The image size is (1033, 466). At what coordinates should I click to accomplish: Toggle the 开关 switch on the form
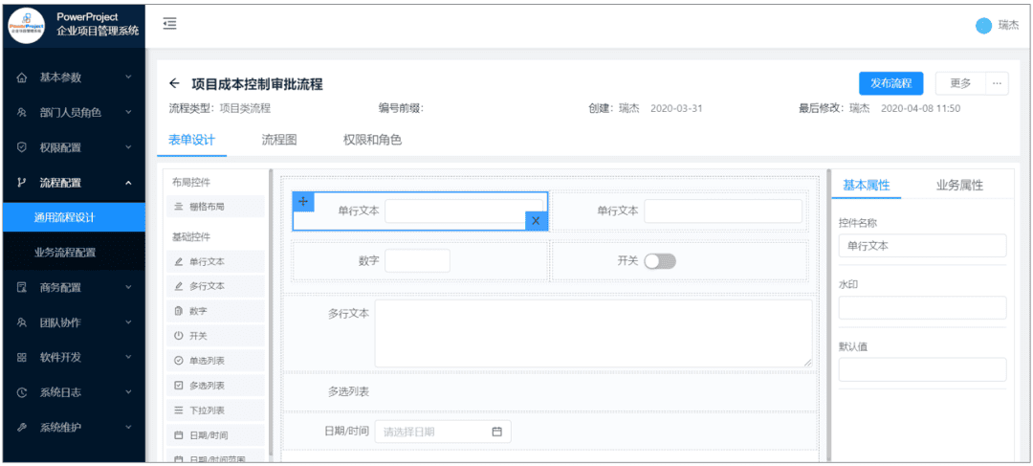(660, 261)
